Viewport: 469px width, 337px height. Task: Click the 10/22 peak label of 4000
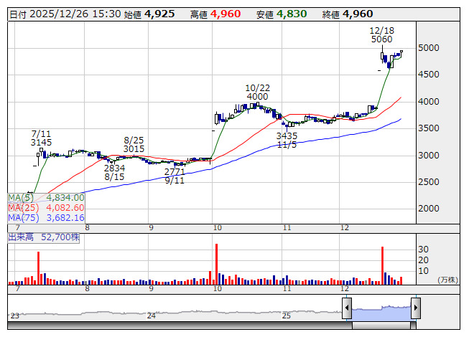pos(257,92)
